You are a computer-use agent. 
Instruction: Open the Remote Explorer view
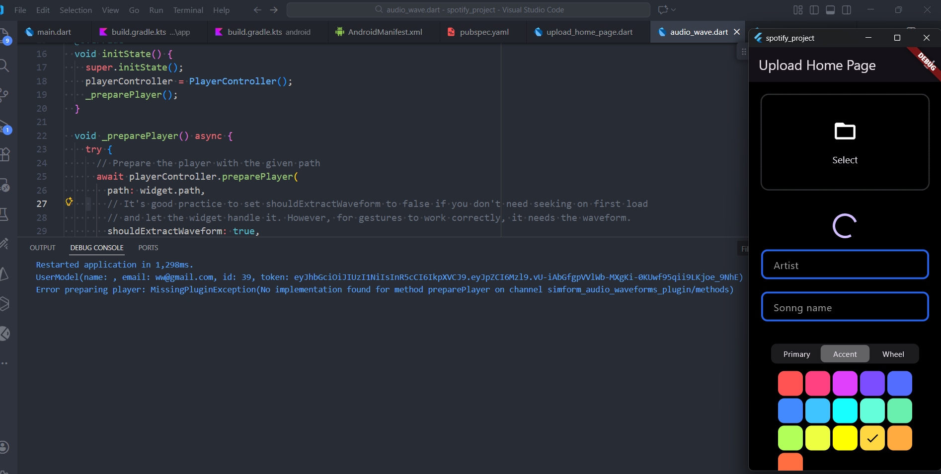coord(4,185)
